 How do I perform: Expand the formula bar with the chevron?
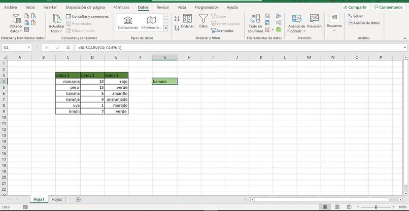point(405,48)
